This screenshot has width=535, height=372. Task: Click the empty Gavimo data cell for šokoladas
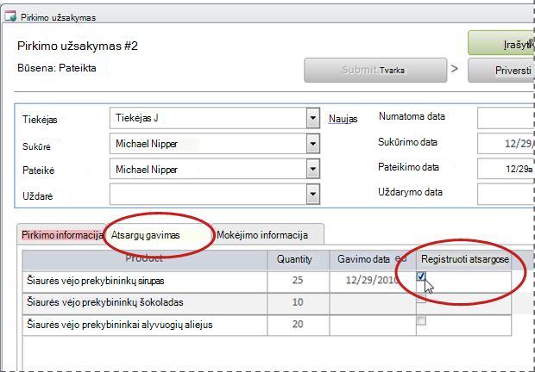[x=372, y=303]
